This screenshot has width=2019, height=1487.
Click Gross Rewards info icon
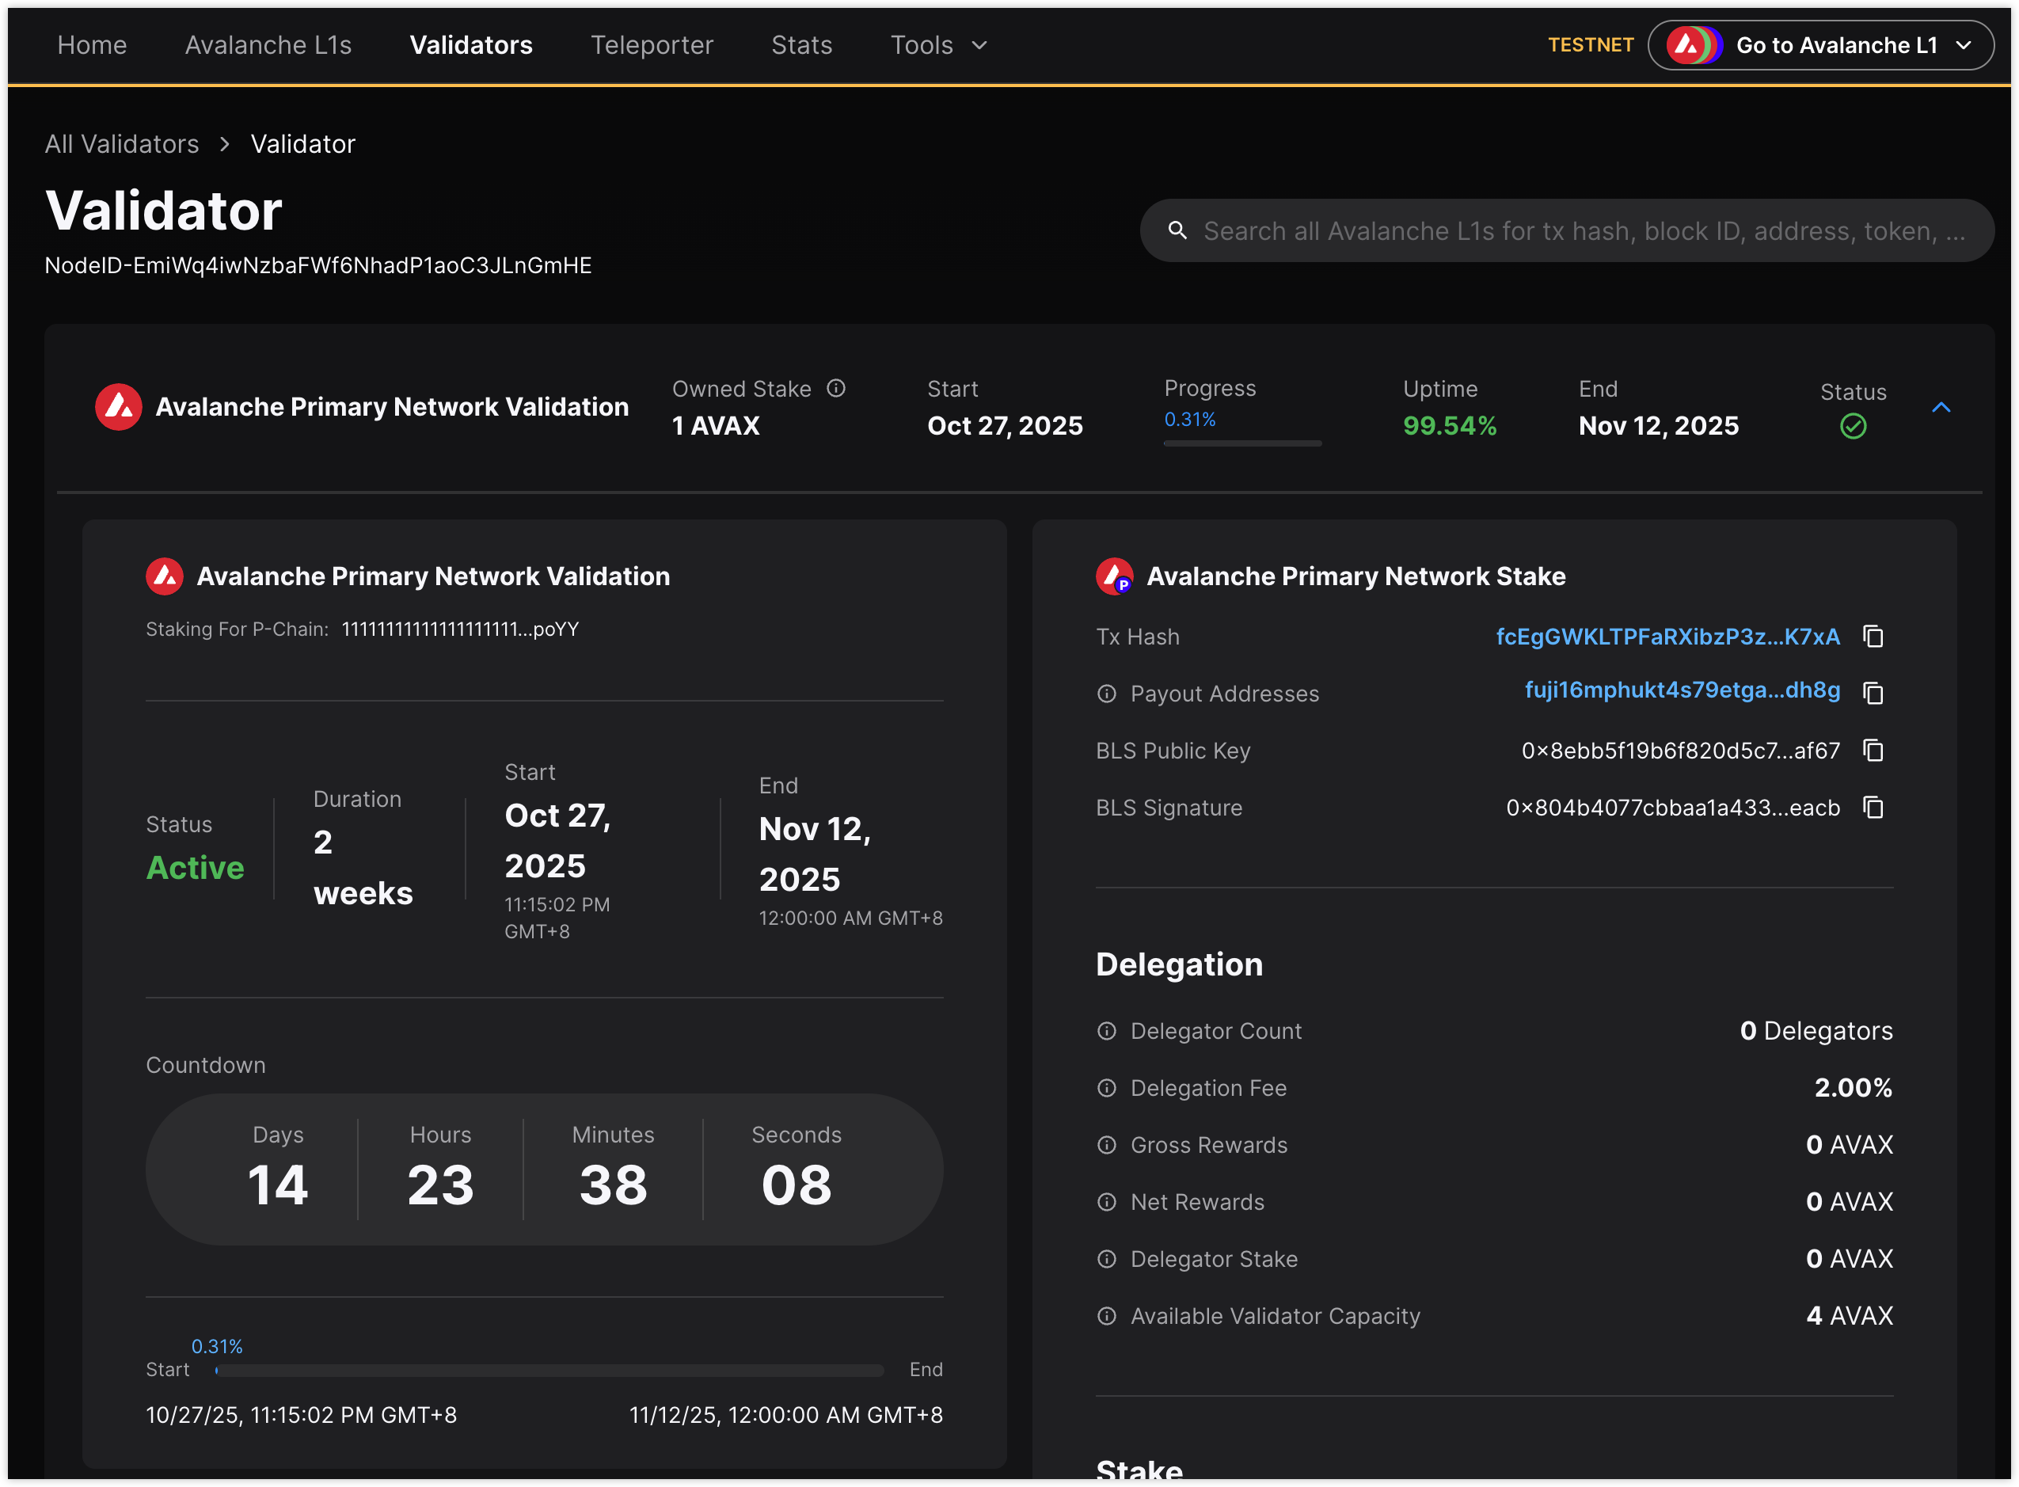pyautogui.click(x=1106, y=1145)
